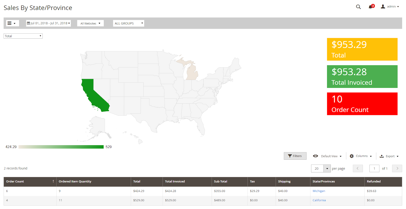Click the Export upload icon
The width and height of the screenshot is (406, 209).
382,156
